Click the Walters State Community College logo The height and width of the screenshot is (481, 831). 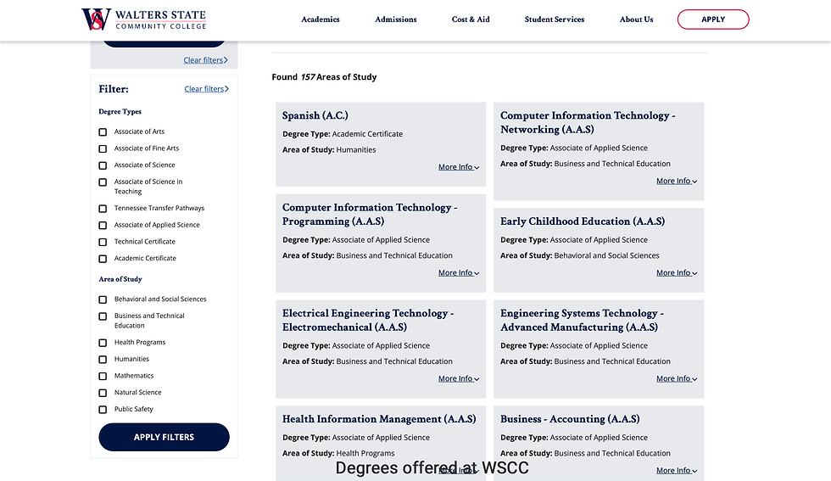(143, 20)
